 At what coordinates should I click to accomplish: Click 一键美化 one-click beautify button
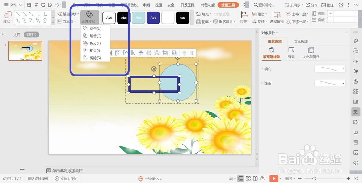click(x=150, y=179)
